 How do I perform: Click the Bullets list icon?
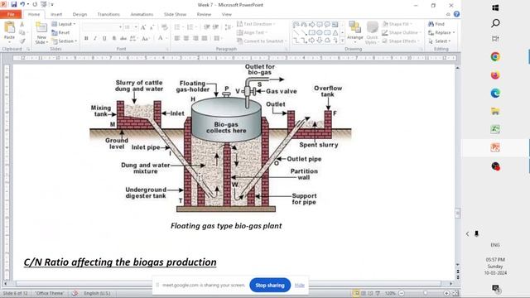[178, 27]
